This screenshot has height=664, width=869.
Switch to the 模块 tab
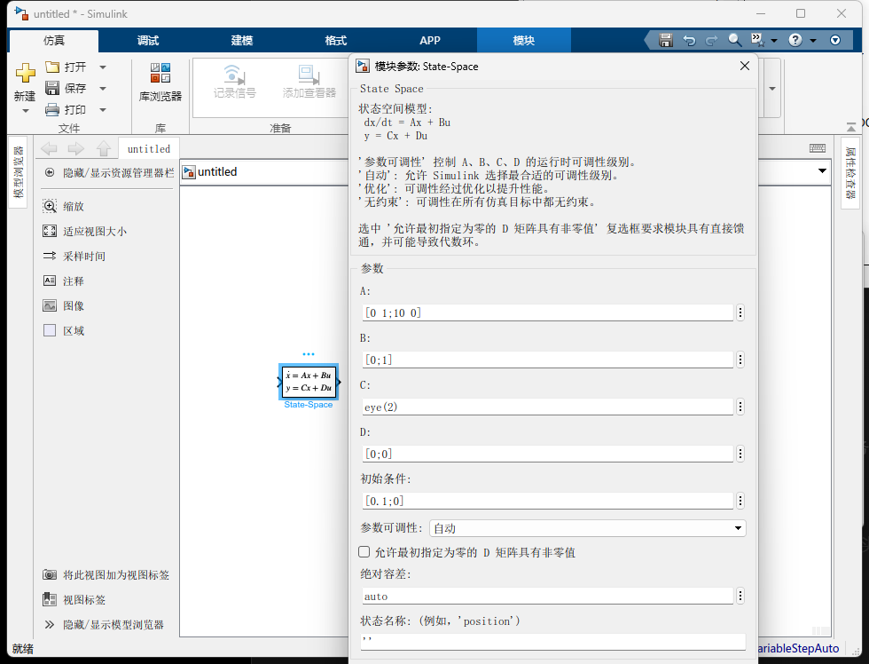tap(524, 41)
